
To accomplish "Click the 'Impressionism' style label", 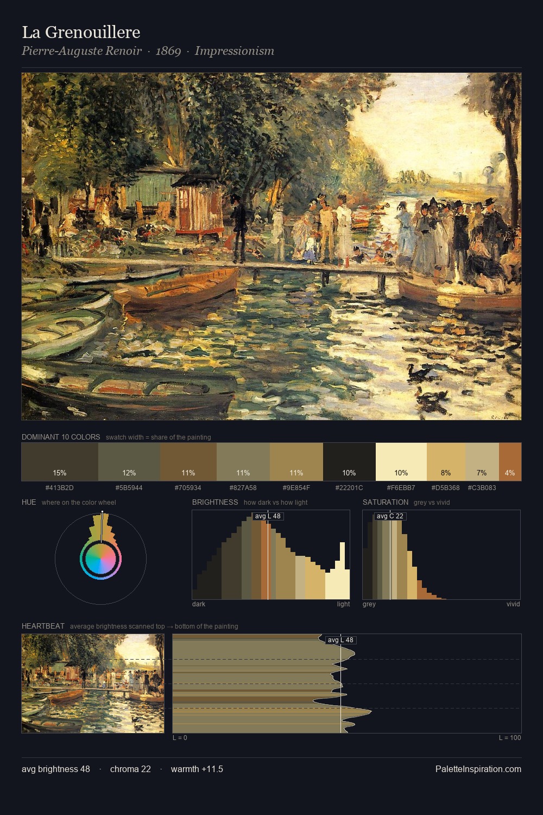I will pos(235,51).
